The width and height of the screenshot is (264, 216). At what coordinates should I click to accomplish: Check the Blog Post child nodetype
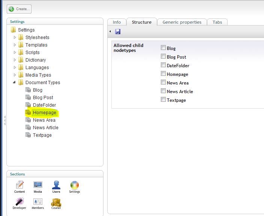tap(163, 56)
